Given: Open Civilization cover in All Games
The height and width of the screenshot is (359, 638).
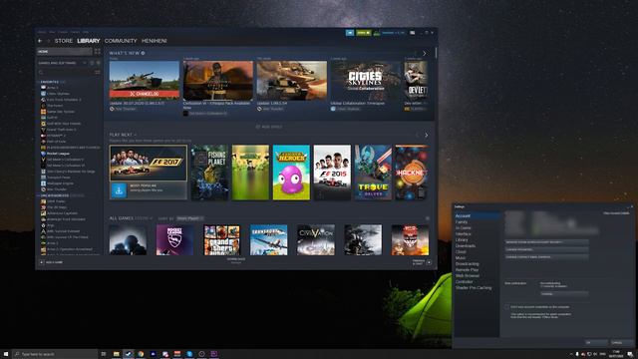Looking at the screenshot, I should 316,240.
